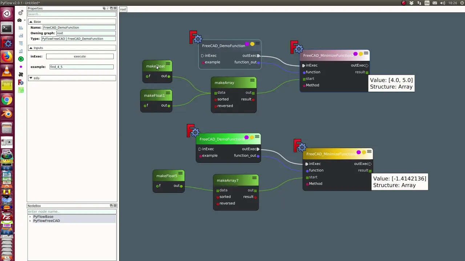Select the makeFloat5 node header
Image resolution: width=465 pixels, height=261 pixels.
[x=168, y=176]
